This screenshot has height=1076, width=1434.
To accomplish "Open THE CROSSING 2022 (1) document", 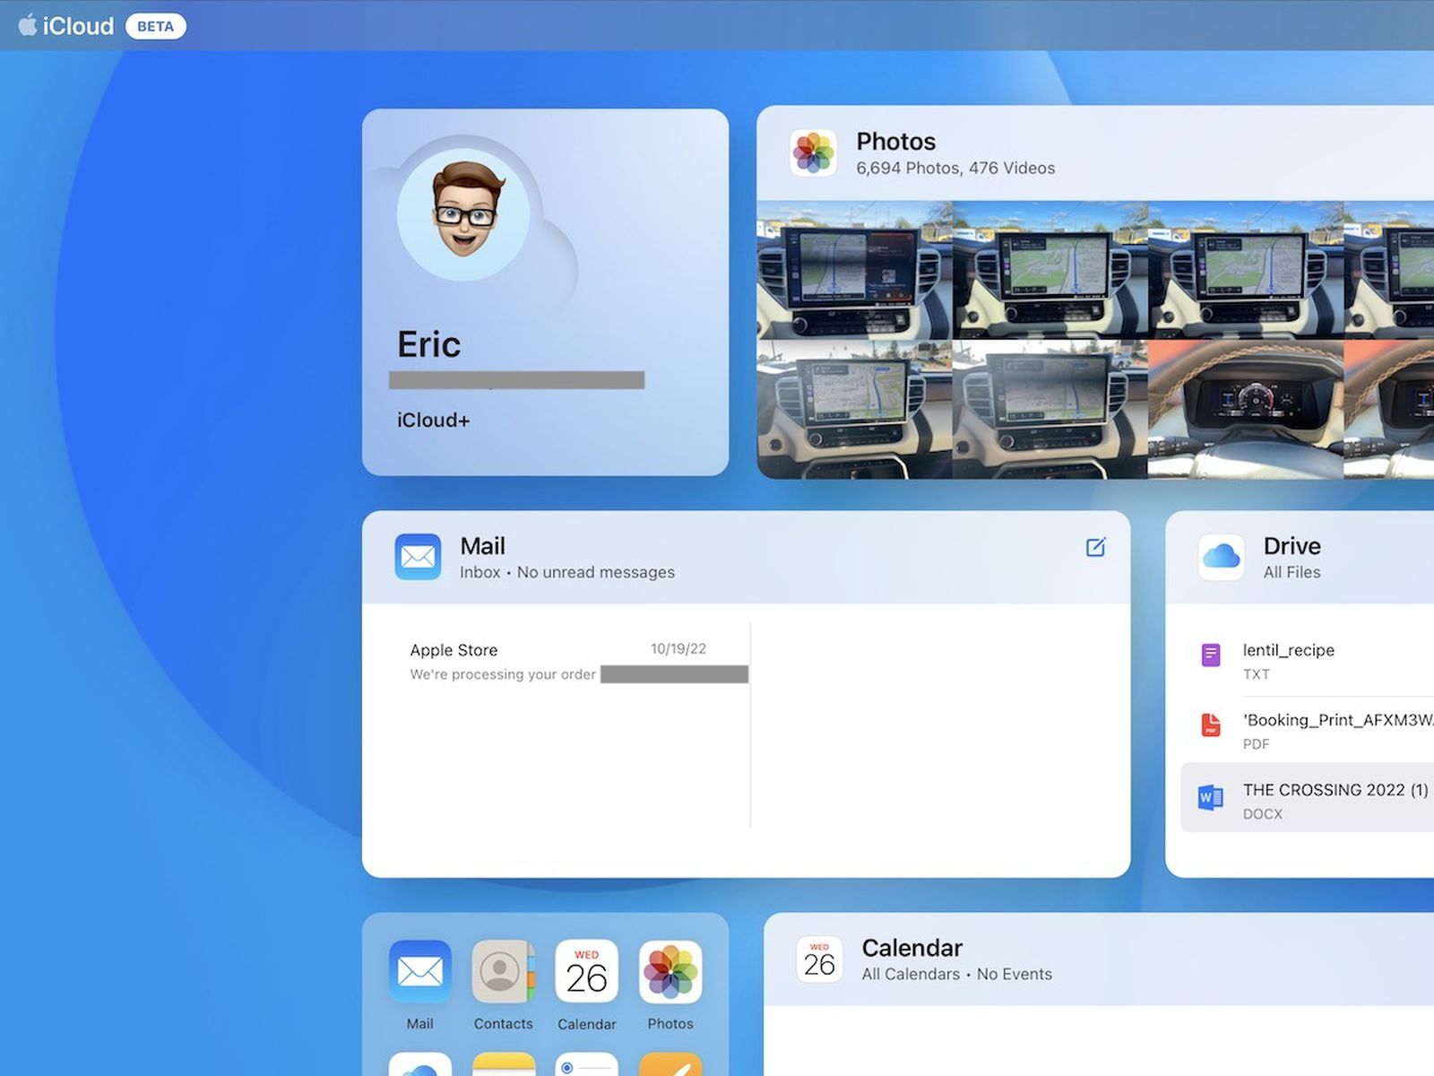I will pos(1309,798).
